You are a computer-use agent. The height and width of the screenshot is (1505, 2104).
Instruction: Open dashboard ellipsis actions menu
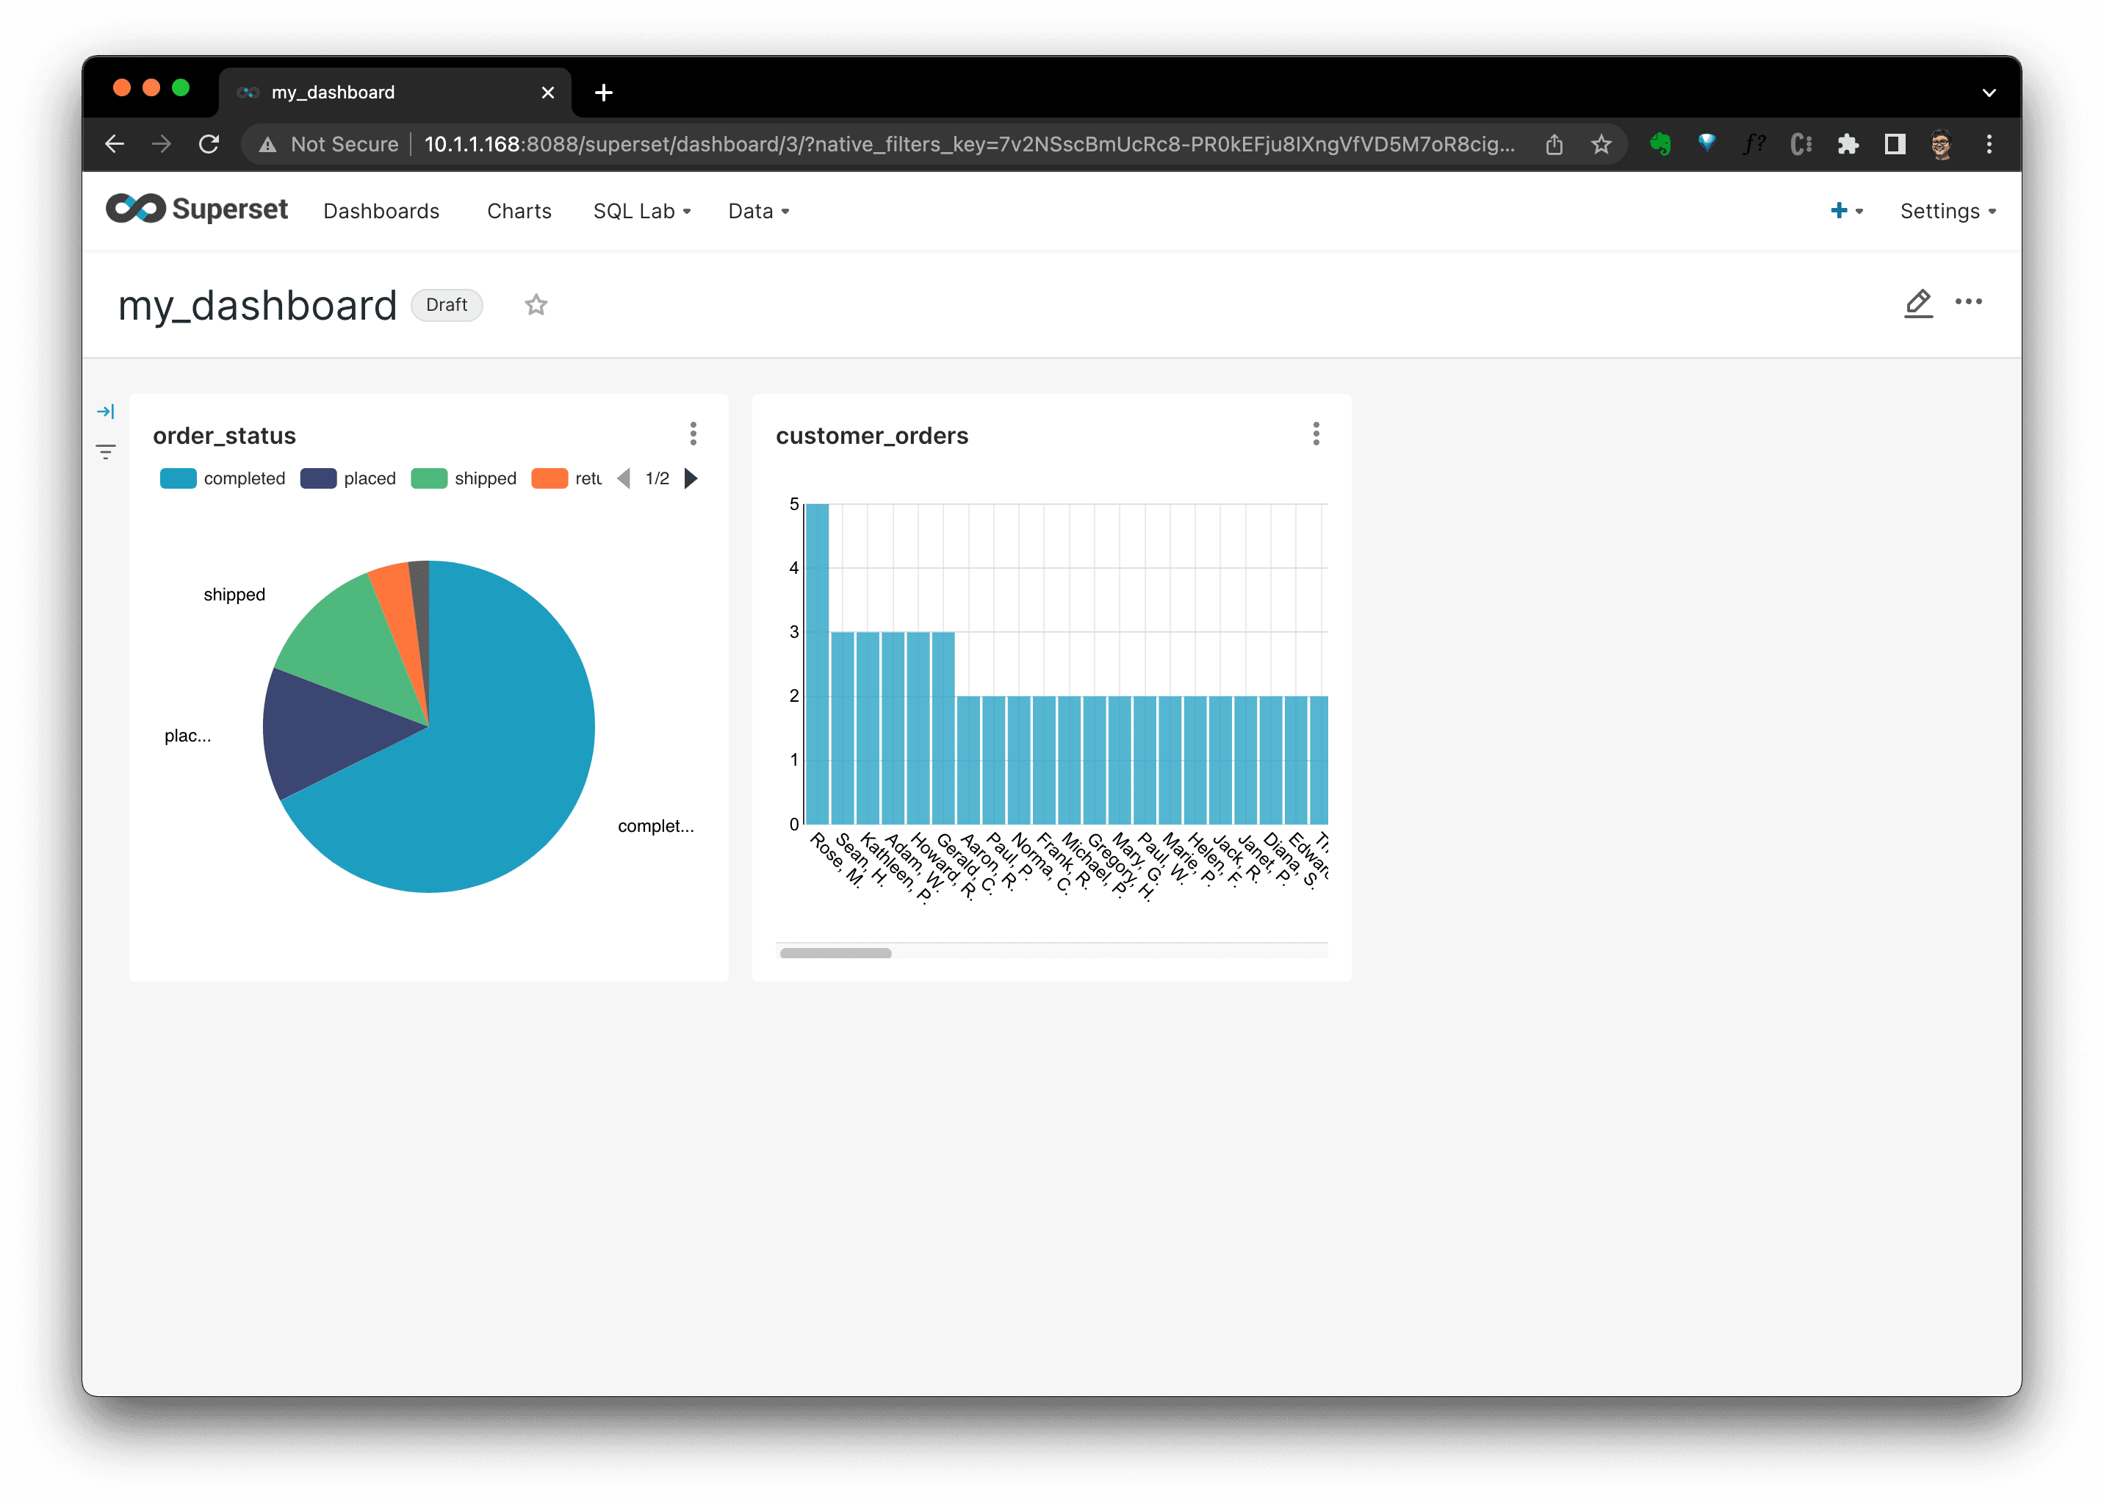[x=1968, y=302]
